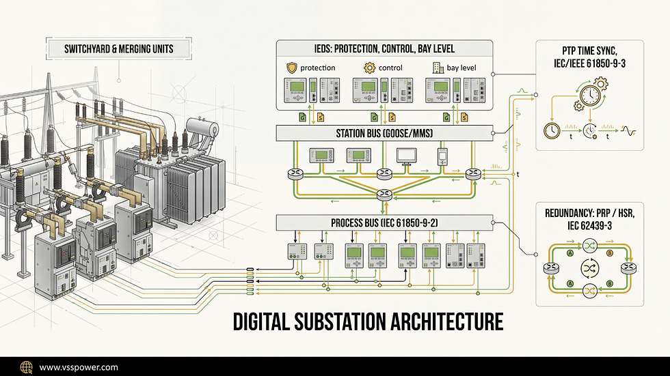Viewport: 670px width, 376px height.
Task: Click the lowest router feeding the Process Bus
Action: pos(384,195)
